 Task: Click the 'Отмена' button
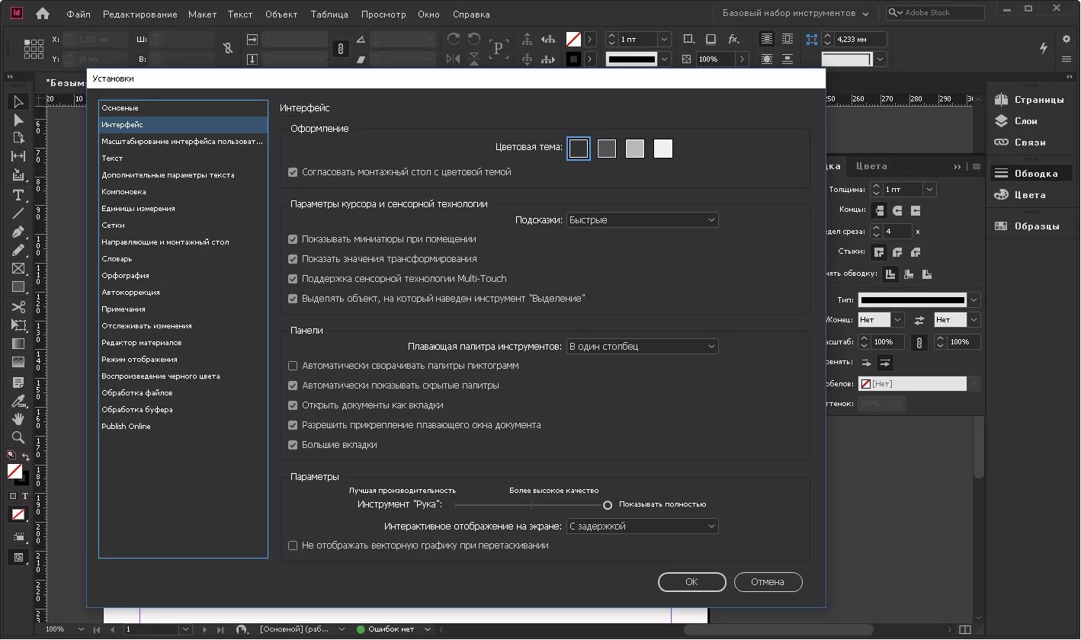pyautogui.click(x=768, y=582)
